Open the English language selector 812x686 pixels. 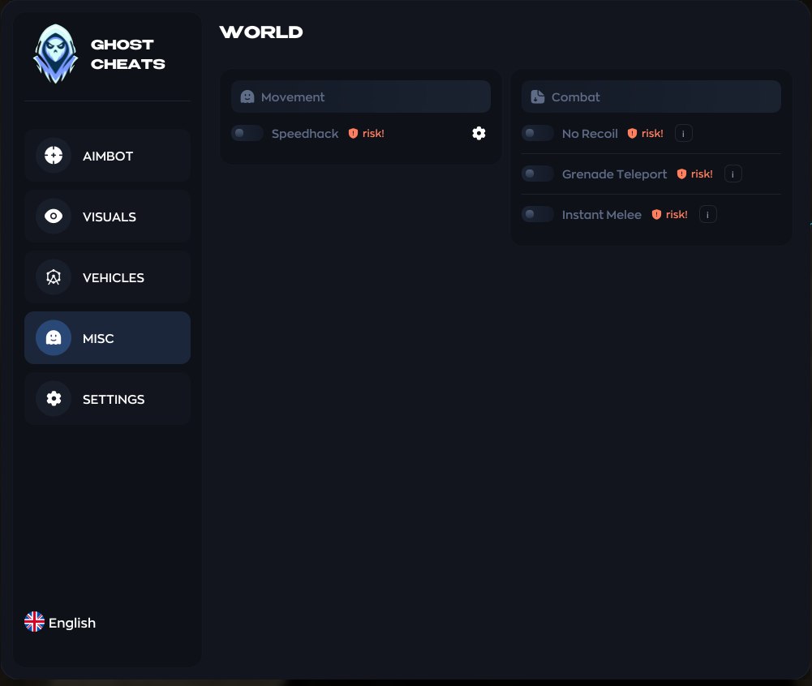[60, 622]
